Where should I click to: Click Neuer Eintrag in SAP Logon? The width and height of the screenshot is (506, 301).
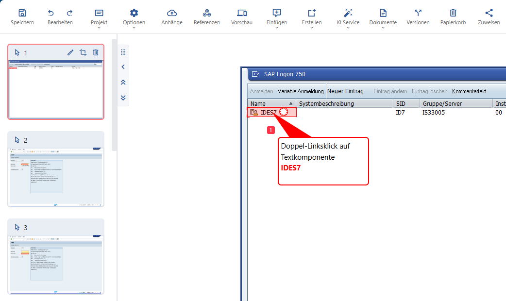pyautogui.click(x=345, y=91)
